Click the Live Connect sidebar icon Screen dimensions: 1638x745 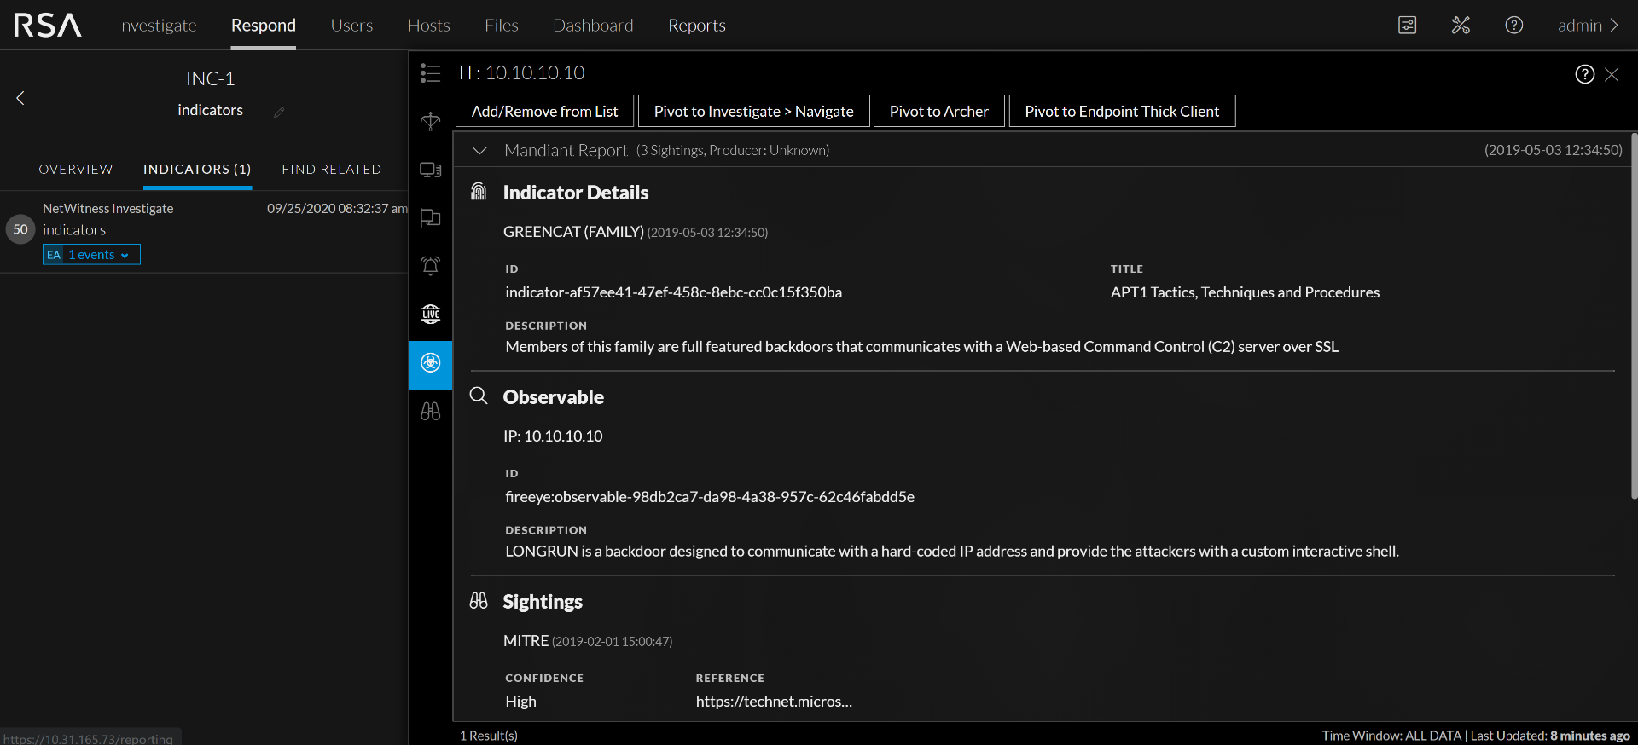pos(430,315)
